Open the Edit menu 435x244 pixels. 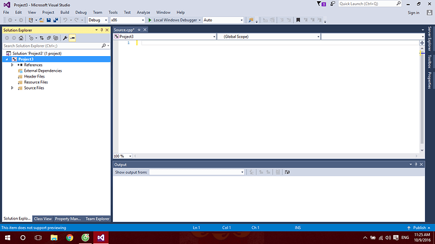pyautogui.click(x=18, y=13)
